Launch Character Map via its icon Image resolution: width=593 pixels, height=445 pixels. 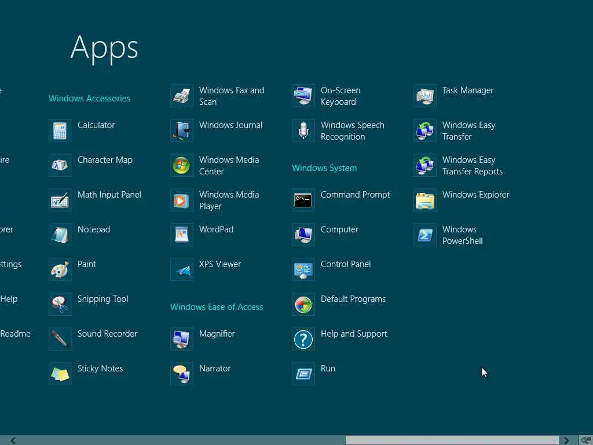pos(60,165)
